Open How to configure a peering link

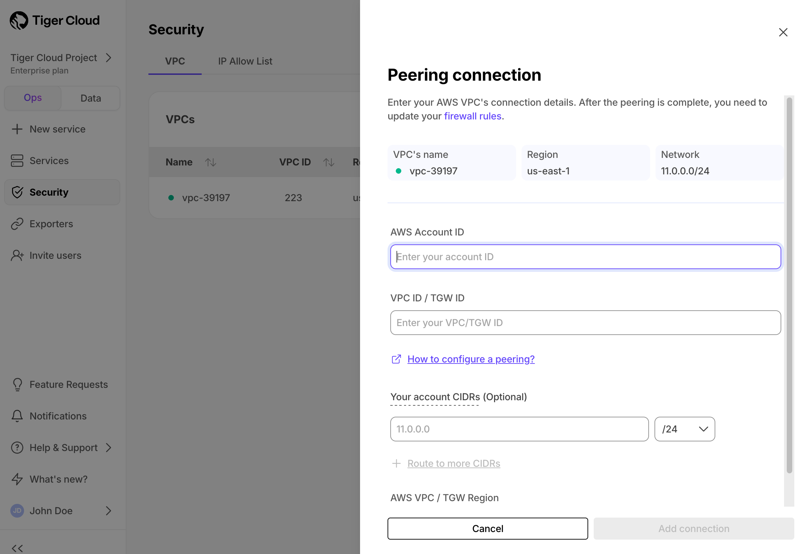(471, 359)
